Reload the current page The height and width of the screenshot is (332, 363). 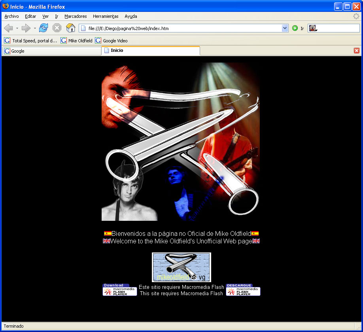click(43, 28)
